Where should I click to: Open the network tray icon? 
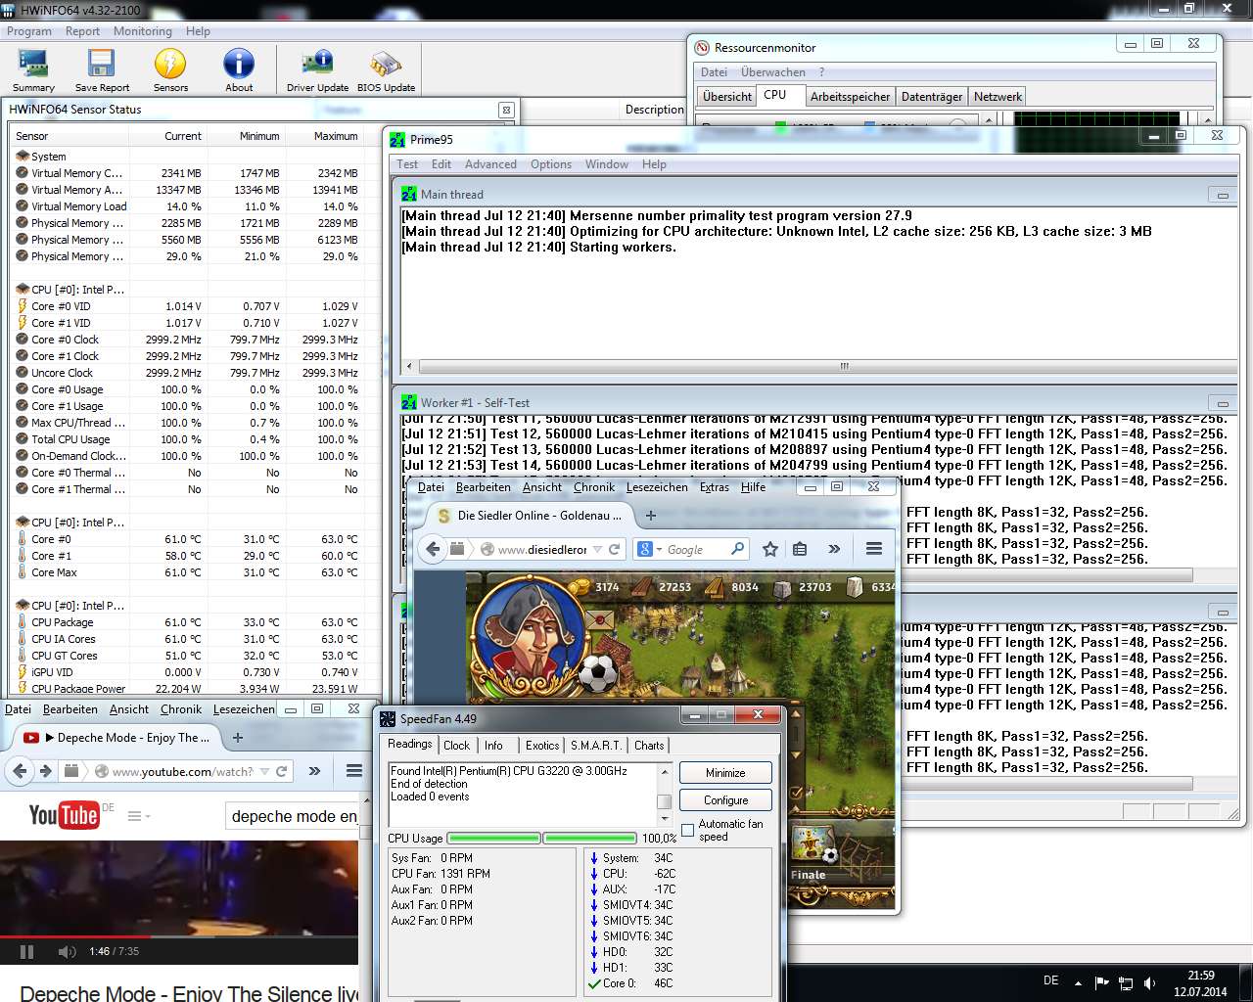pyautogui.click(x=1126, y=983)
